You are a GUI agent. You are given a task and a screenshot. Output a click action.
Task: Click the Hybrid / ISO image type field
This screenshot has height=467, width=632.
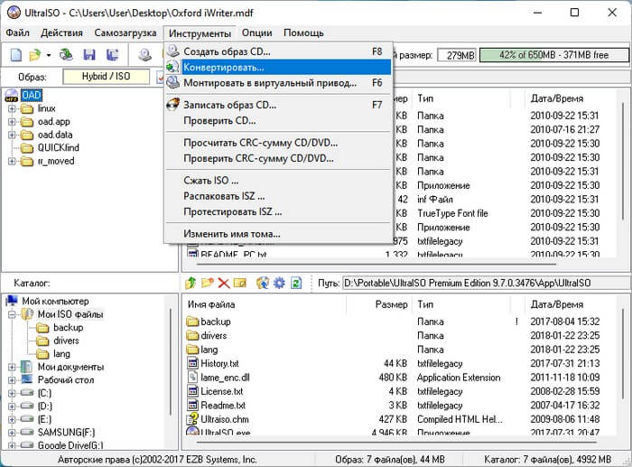[106, 77]
